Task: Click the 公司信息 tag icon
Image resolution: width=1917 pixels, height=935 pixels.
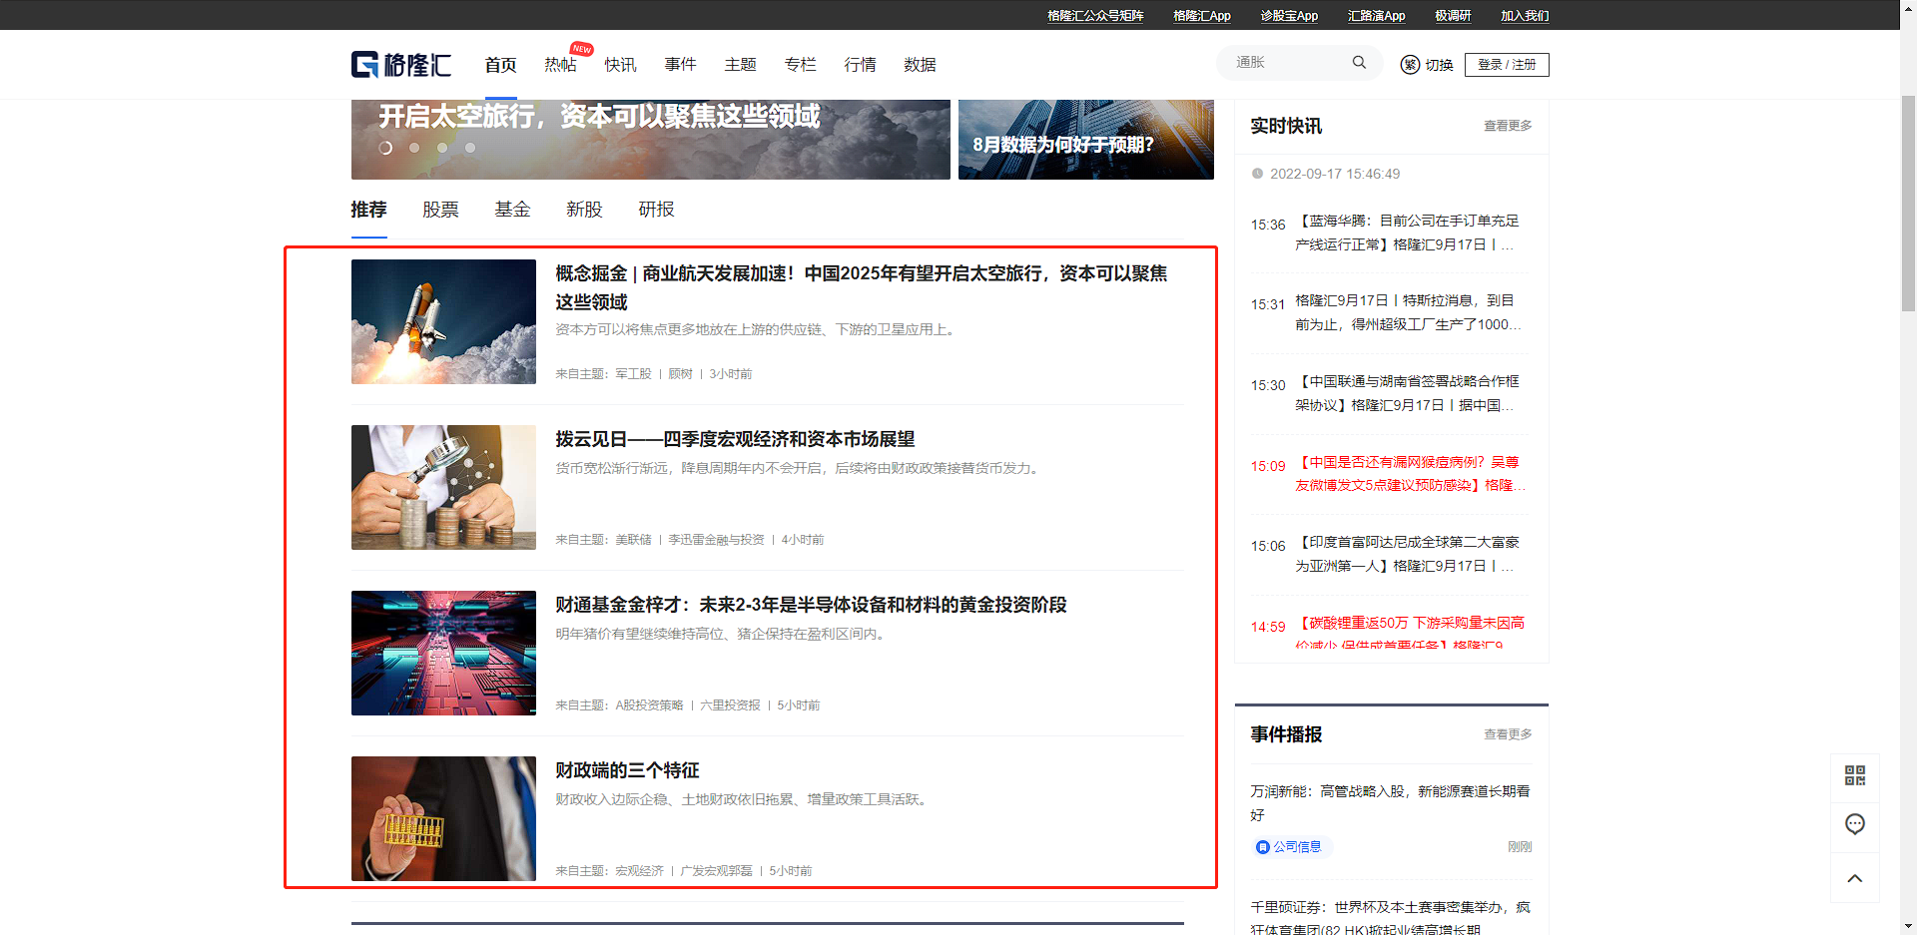Action: 1263,847
